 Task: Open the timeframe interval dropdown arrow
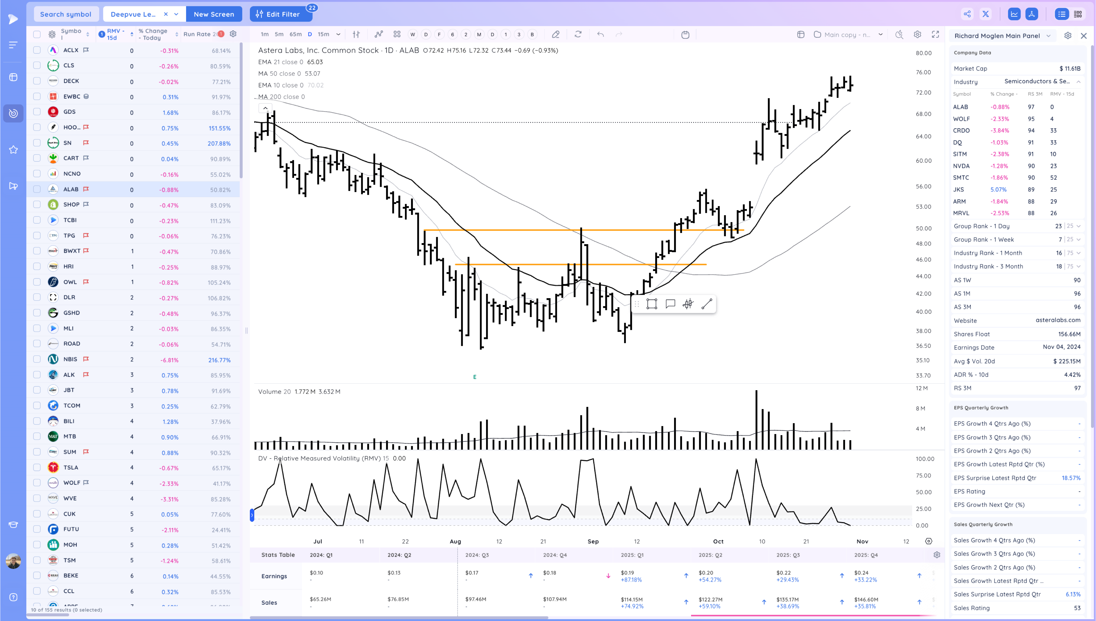point(338,35)
